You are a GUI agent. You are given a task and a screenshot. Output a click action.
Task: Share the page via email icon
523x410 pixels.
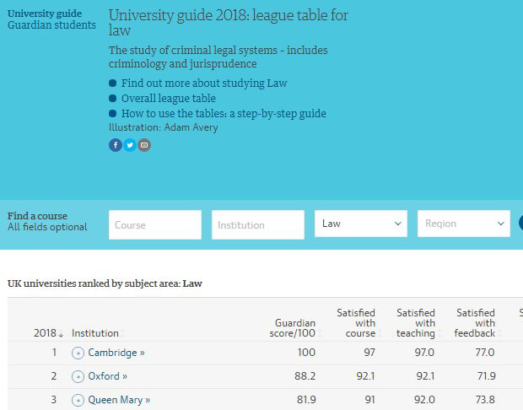coord(144,145)
